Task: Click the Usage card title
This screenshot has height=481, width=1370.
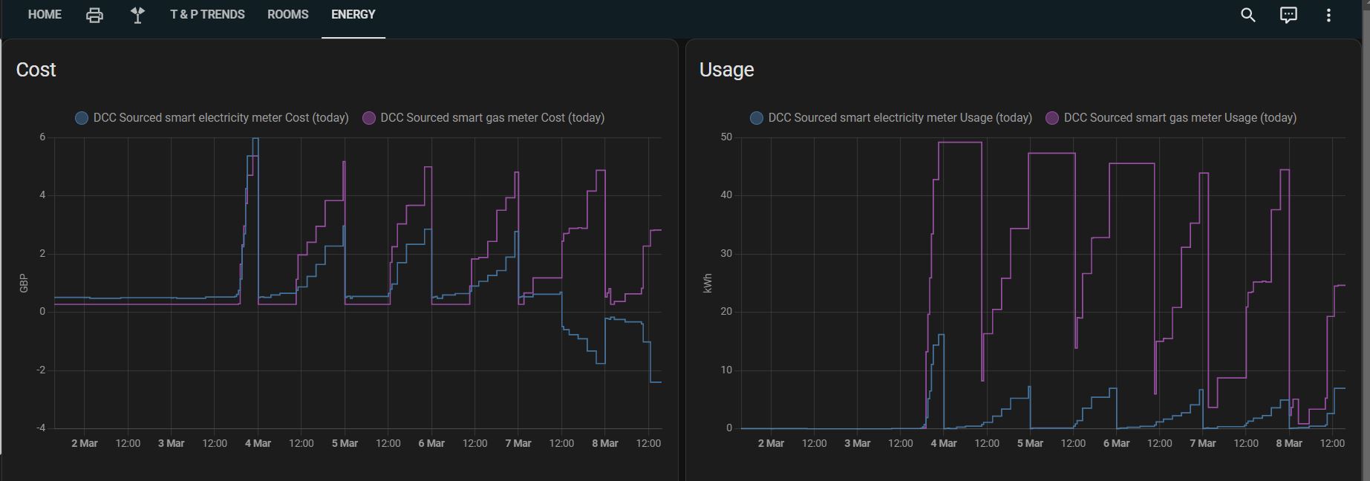Action: click(x=727, y=70)
